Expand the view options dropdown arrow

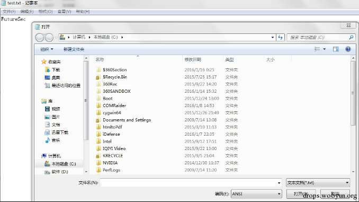click(x=324, y=49)
